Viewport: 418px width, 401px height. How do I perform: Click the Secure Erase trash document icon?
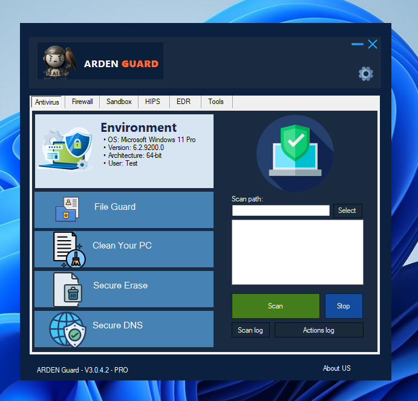68,290
